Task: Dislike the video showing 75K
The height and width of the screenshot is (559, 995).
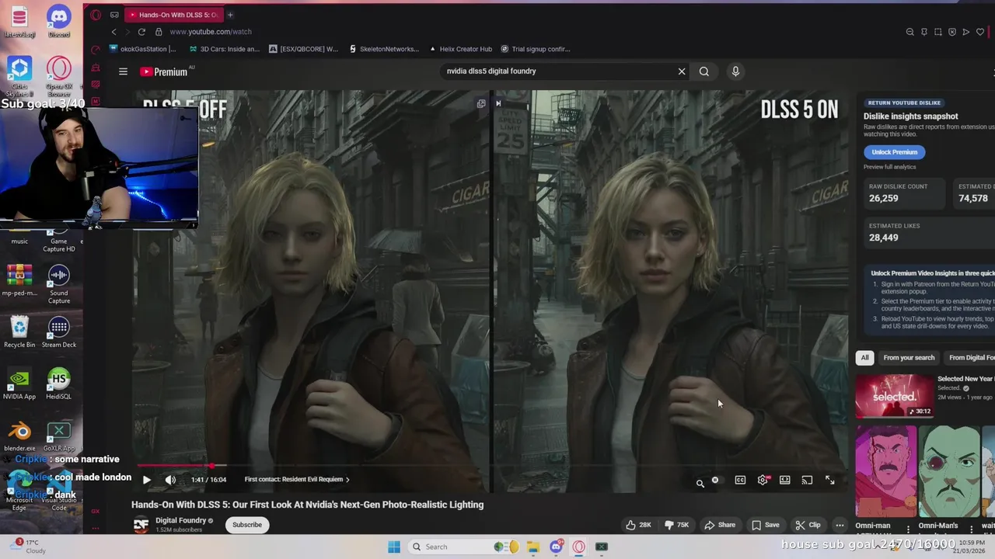Action: [x=676, y=525]
